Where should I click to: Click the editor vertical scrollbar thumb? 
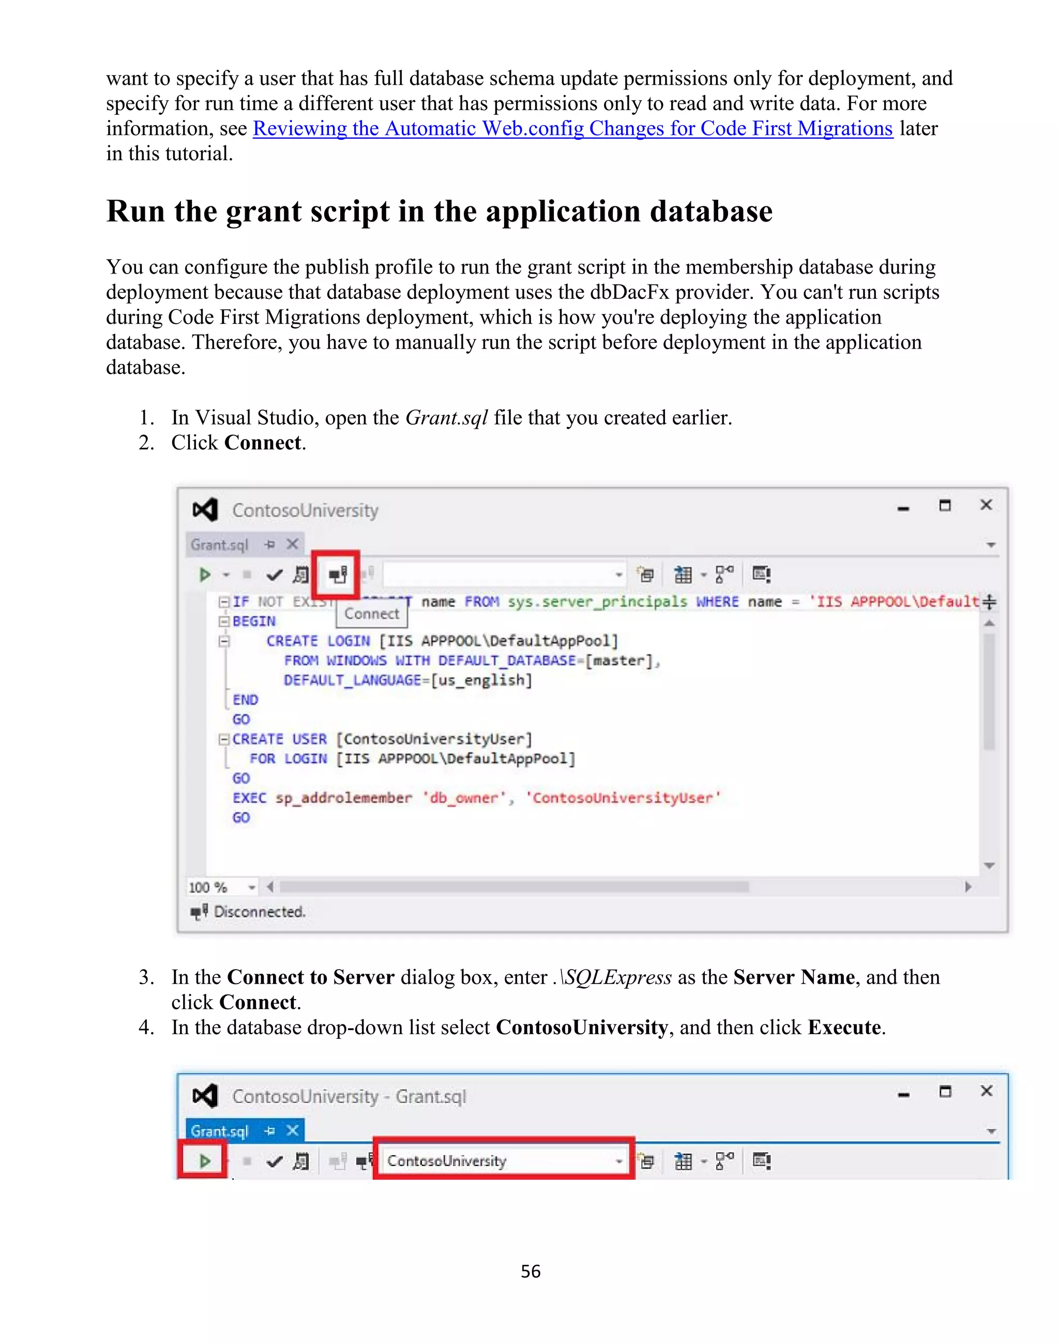[990, 691]
